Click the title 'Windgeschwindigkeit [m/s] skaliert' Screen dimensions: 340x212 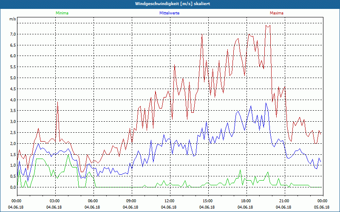pos(173,4)
